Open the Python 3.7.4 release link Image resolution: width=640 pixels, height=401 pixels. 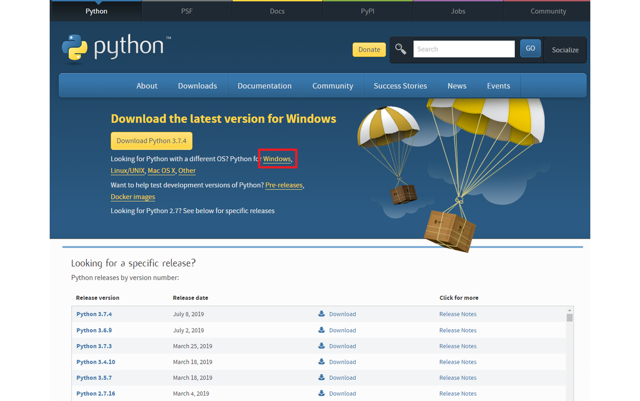[x=94, y=314]
